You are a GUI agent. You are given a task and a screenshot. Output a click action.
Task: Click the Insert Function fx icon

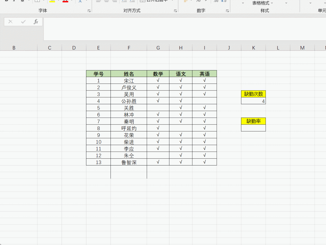click(36, 22)
